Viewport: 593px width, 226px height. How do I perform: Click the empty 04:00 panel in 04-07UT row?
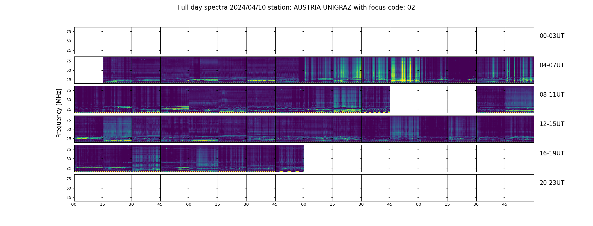coord(88,70)
